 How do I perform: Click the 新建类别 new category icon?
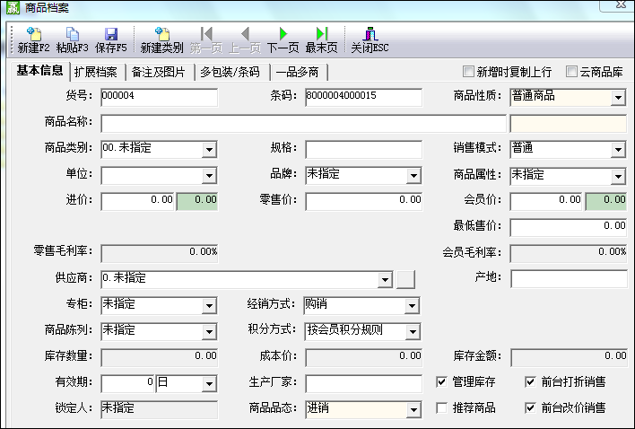[x=161, y=40]
